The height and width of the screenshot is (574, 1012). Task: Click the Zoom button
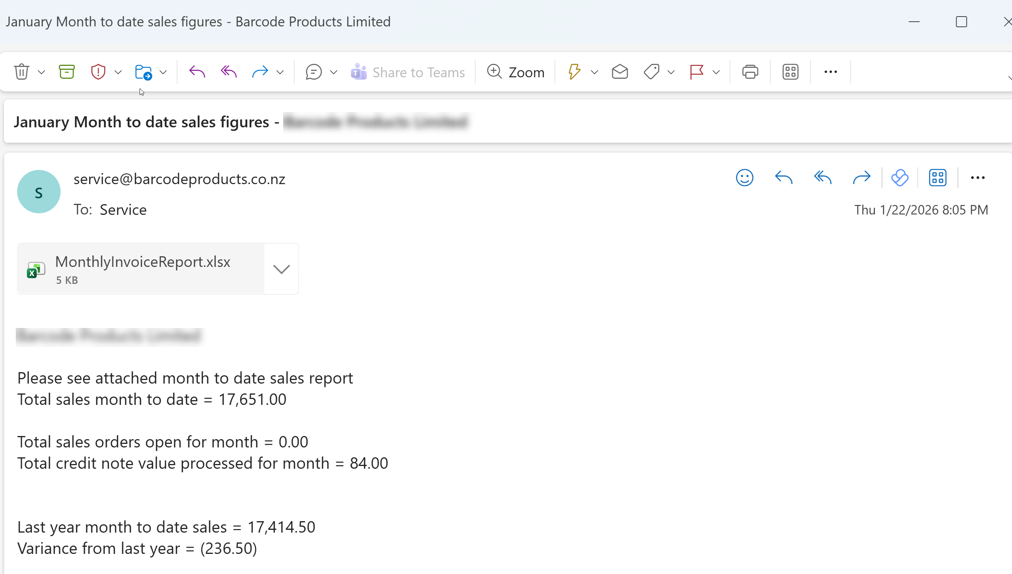tap(516, 72)
